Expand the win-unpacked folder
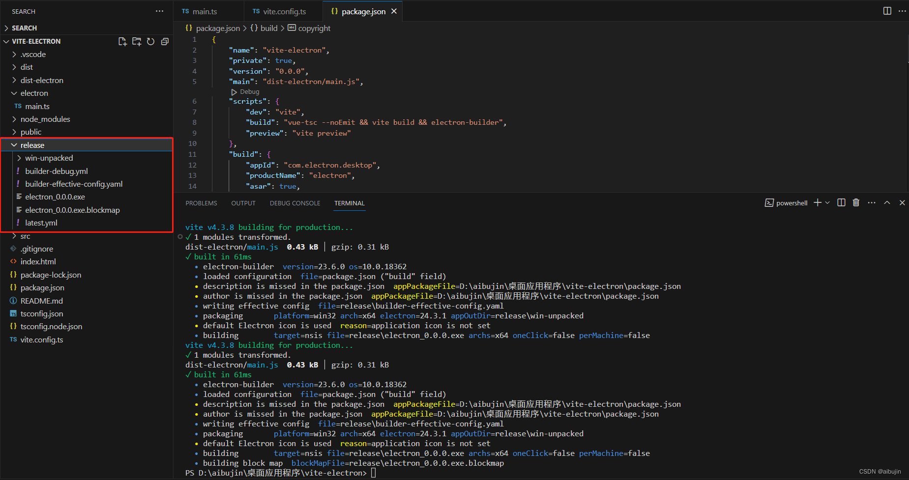Image resolution: width=909 pixels, height=480 pixels. pyautogui.click(x=87, y=158)
